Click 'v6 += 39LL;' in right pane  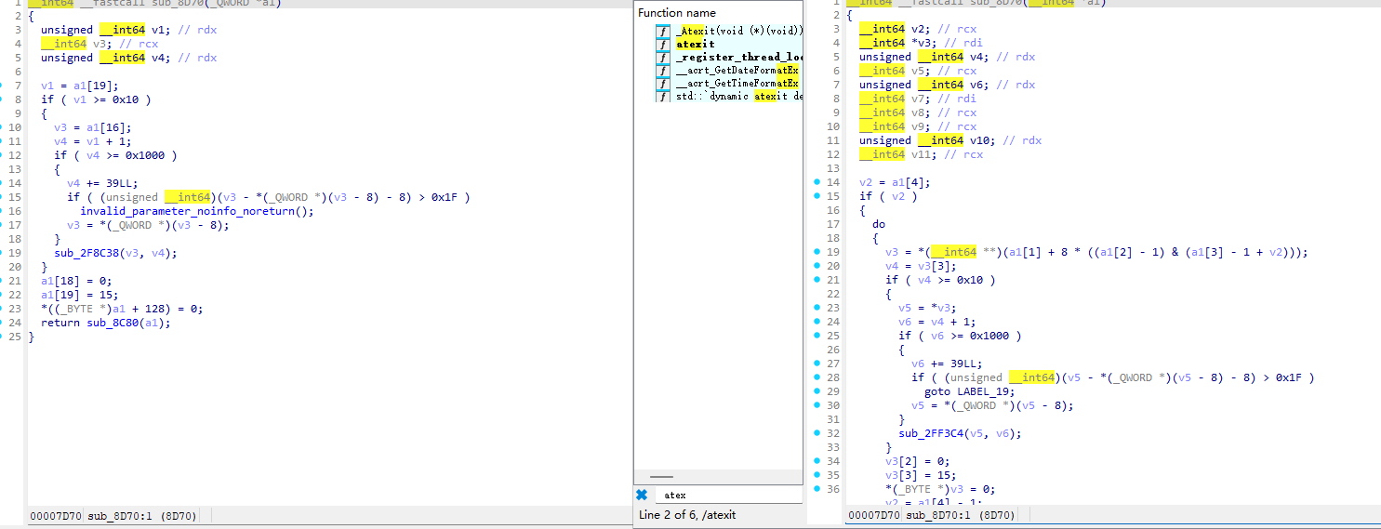pos(947,364)
